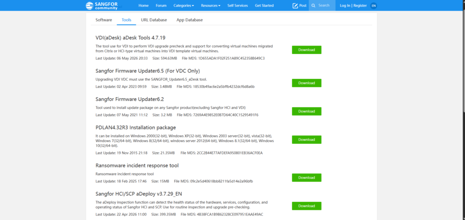Screen dimensions: 465x220
Task: Click the Post pencil icon
Action: [x=295, y=5]
